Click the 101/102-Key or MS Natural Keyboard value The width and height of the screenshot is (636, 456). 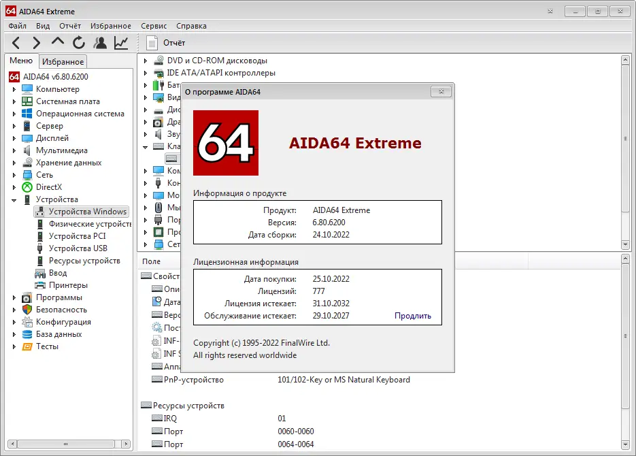344,380
